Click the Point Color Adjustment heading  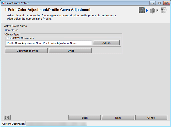tap(48, 10)
